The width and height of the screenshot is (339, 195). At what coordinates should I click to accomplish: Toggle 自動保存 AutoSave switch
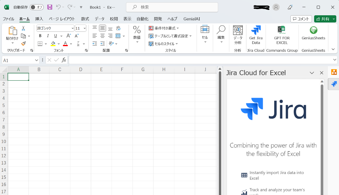[37, 7]
